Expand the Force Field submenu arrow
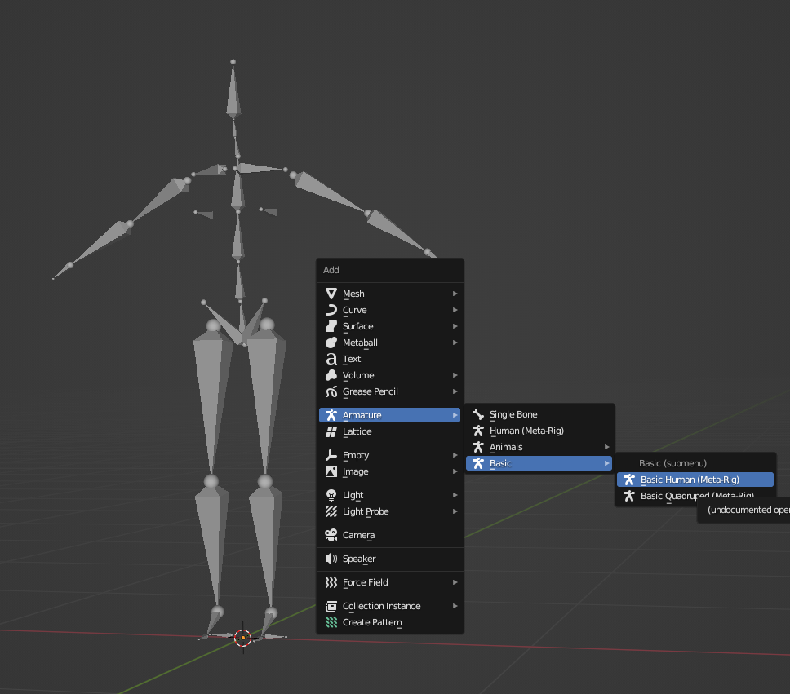 click(455, 582)
